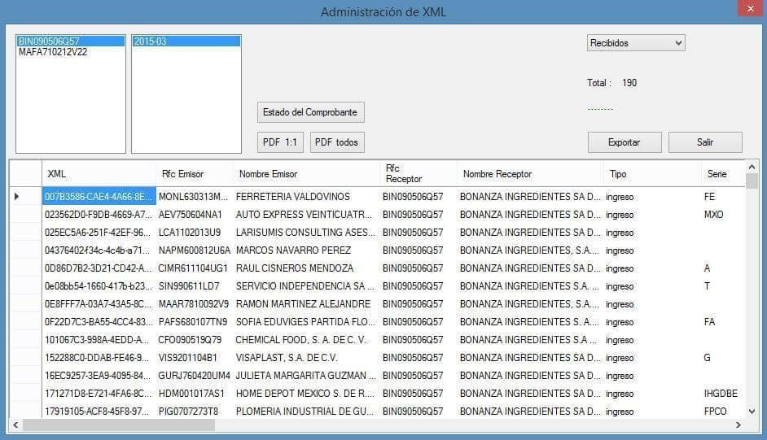The image size is (767, 440).
Task: Click Rfc Emisor cell PIG0707273T8
Action: [x=195, y=412]
